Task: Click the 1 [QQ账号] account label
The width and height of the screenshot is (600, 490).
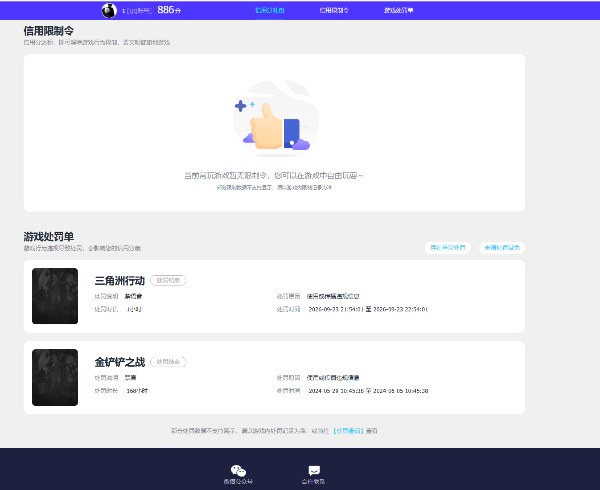Action: 137,11
